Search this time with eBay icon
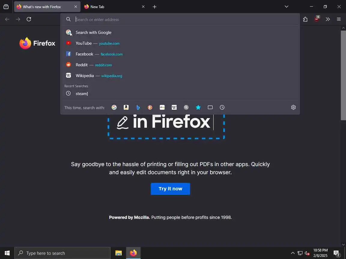The width and height of the screenshot is (346, 259). point(162,107)
